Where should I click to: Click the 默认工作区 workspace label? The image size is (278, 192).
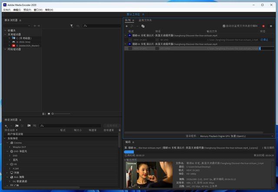pos(133,14)
